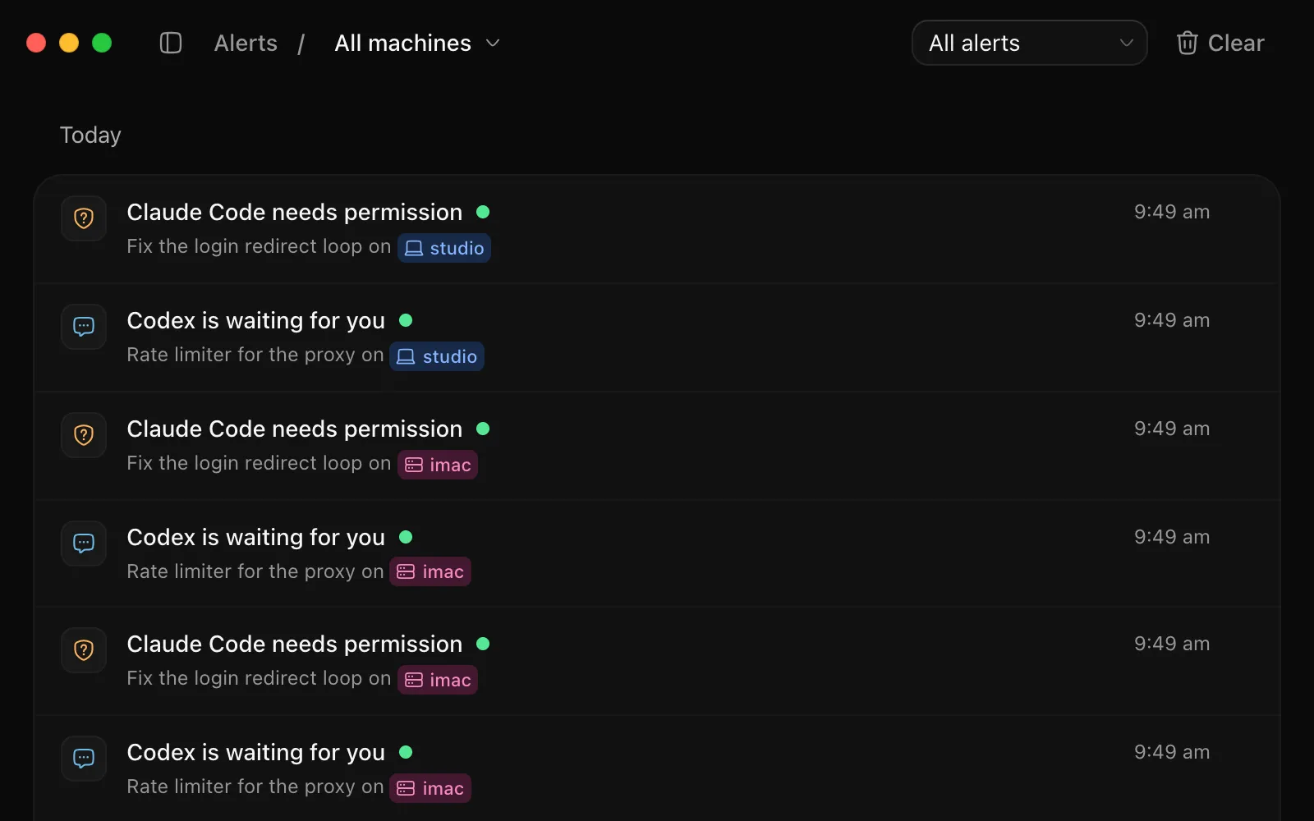1314x821 pixels.
Task: Expand the All alerts filter dropdown
Action: 1029,43
